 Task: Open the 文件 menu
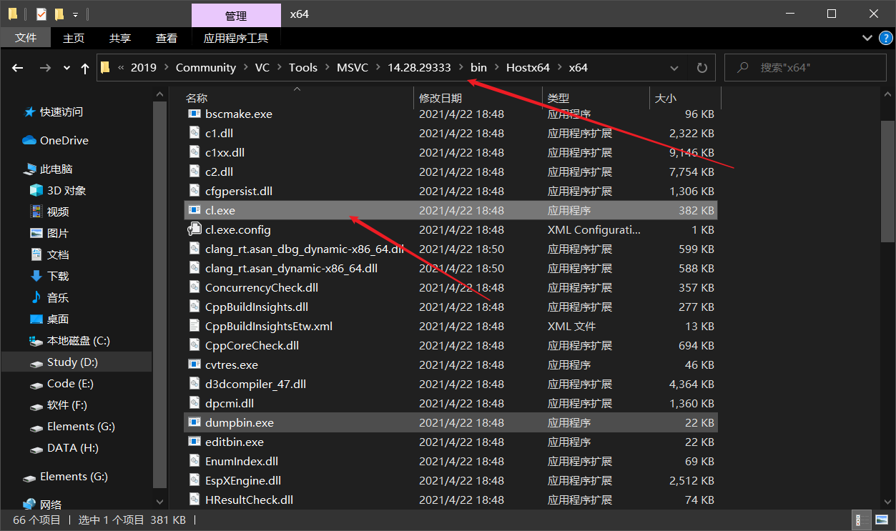(26, 39)
